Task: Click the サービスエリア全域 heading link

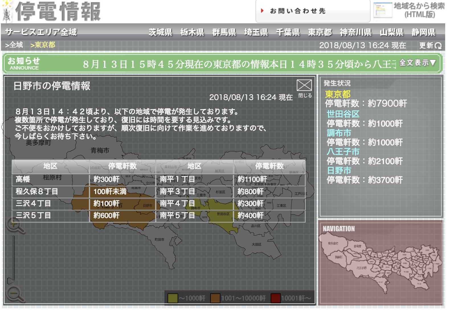Action: 41,32
